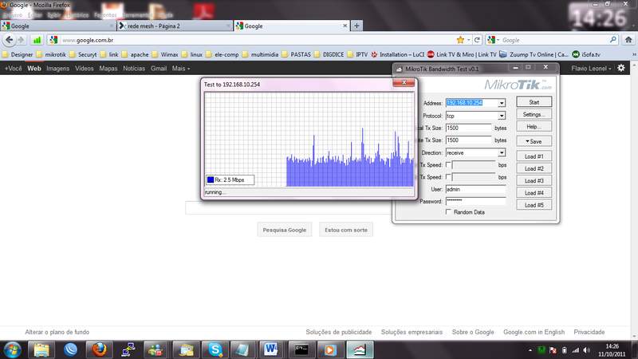Close the active Google tab
This screenshot has width=638, height=359.
pos(345,26)
